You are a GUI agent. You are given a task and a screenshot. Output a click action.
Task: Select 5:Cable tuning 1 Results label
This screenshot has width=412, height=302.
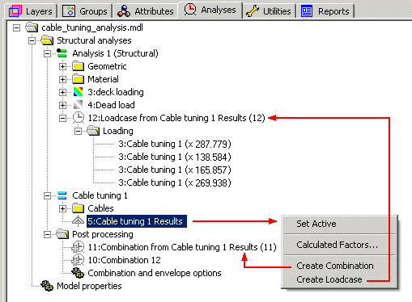click(137, 221)
